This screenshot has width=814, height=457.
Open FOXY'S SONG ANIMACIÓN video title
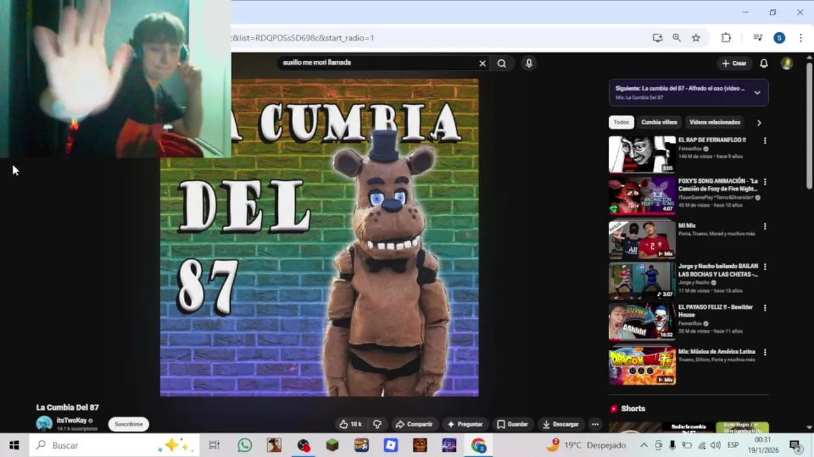[717, 185]
